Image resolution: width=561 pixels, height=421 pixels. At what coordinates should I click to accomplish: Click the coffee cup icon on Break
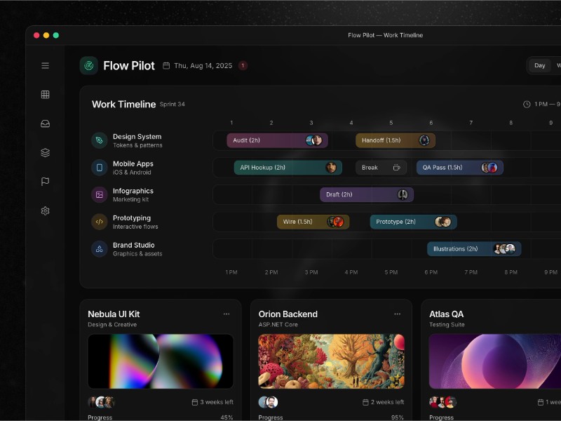pos(396,168)
